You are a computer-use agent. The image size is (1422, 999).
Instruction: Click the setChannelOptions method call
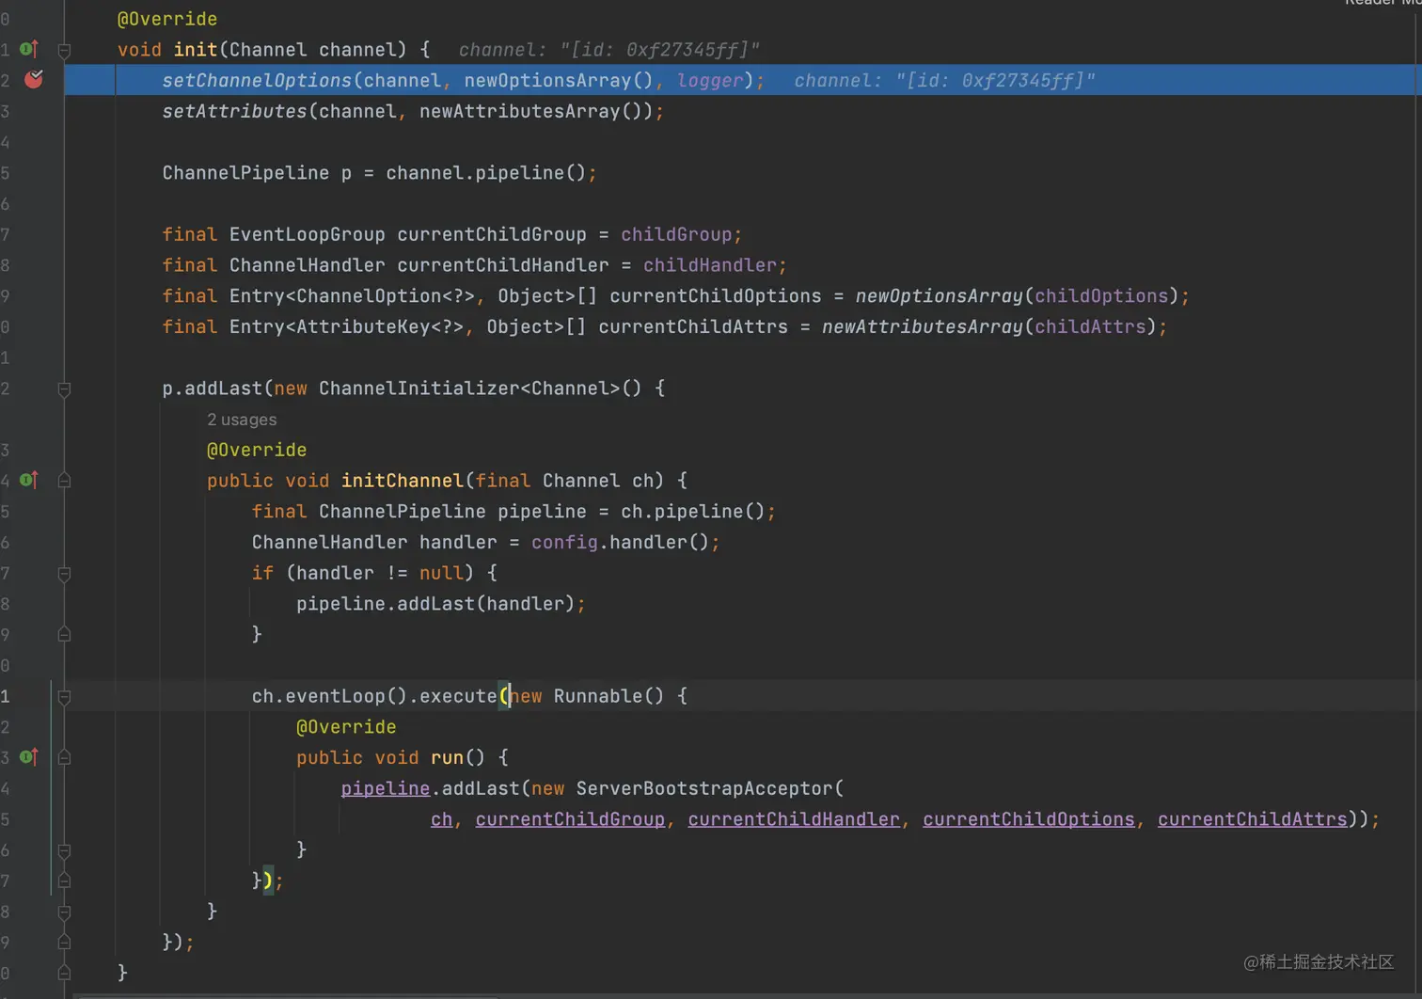[x=257, y=80]
